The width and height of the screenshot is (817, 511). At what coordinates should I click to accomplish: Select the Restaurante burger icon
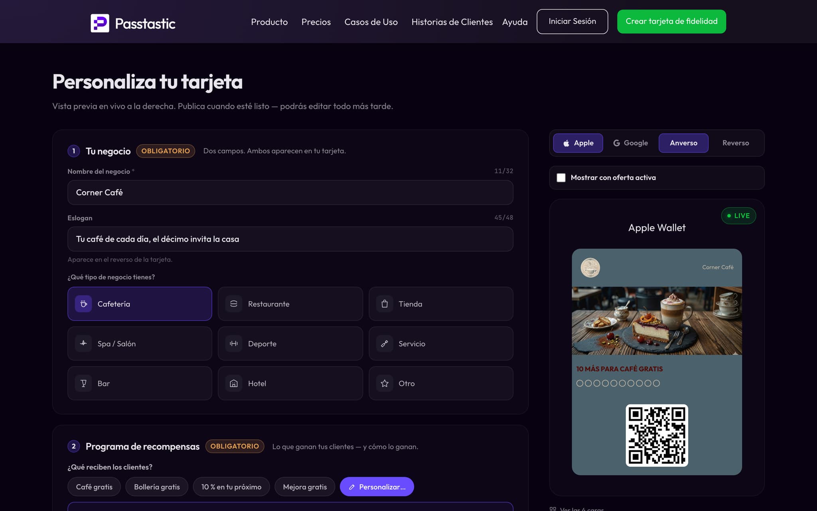(x=234, y=304)
